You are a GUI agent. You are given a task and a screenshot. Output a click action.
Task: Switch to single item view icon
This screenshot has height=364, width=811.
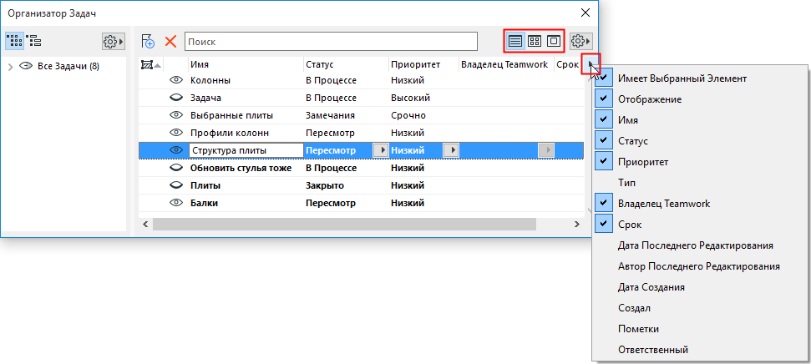[x=554, y=41]
